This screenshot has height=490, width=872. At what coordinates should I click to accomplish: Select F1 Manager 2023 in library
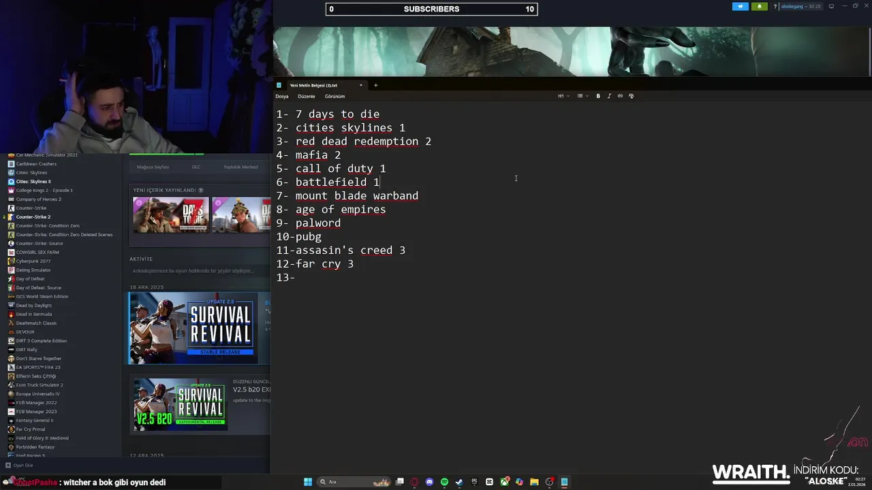coord(36,412)
